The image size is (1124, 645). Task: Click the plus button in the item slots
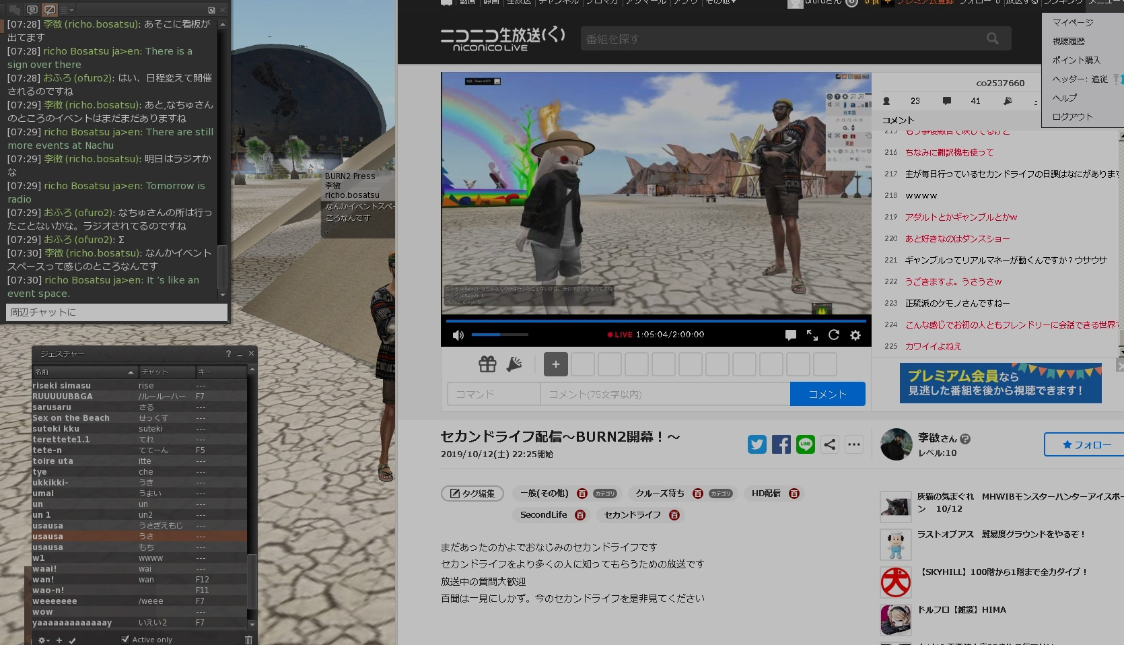tap(556, 364)
